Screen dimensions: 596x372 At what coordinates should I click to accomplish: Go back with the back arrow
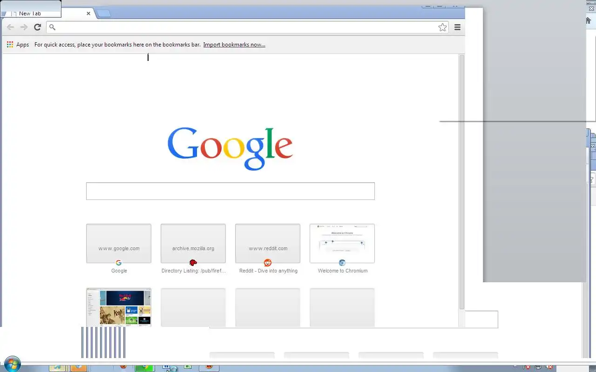[10, 27]
